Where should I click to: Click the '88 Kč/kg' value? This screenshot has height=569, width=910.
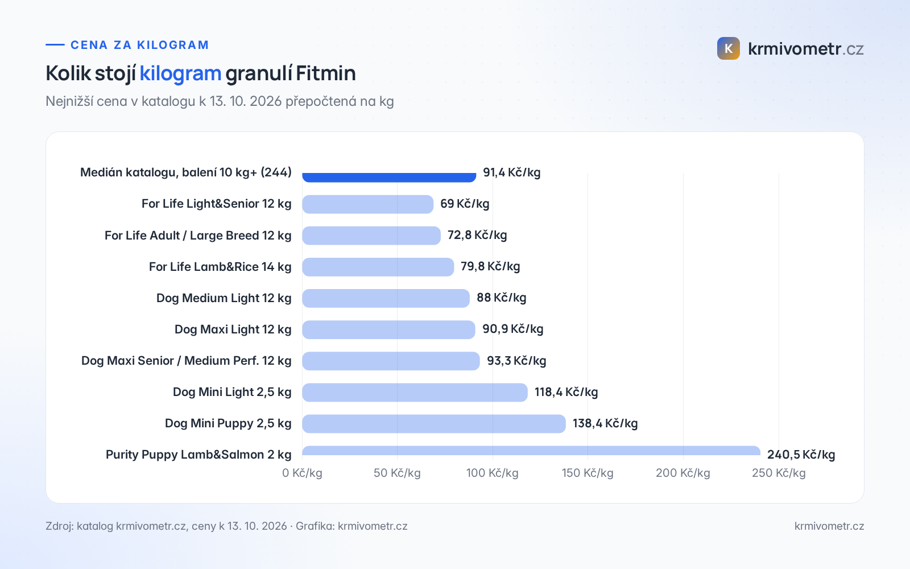pos(502,298)
